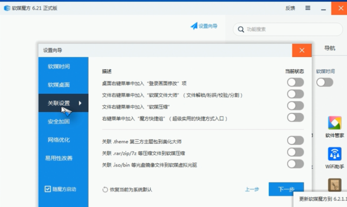Click the 软媒魔方 app logo
347x207 pixels.
pyautogui.click(x=7, y=8)
